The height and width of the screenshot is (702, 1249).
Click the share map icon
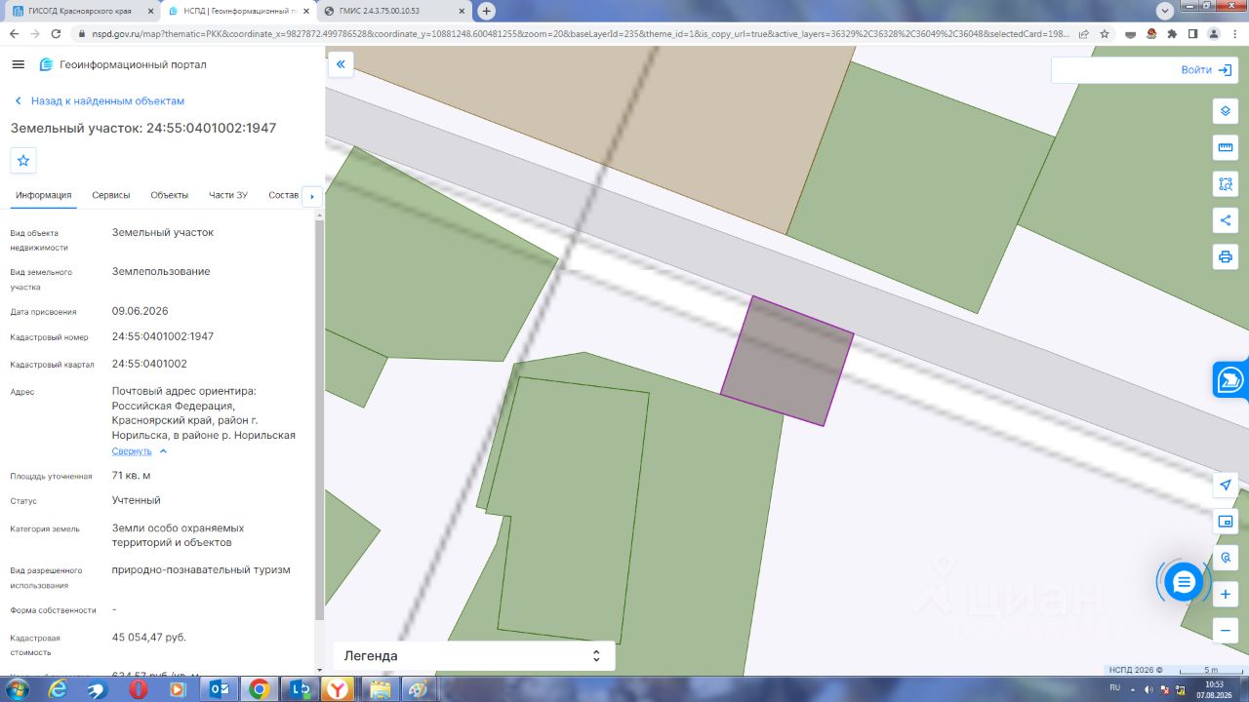click(1226, 220)
